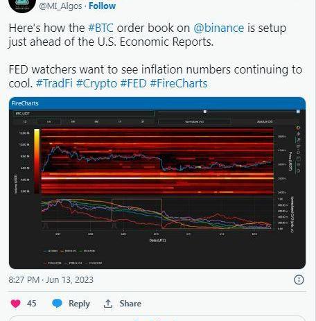Click the blue Reply speech bubble icon
This screenshot has height=321, width=316.
click(x=57, y=304)
